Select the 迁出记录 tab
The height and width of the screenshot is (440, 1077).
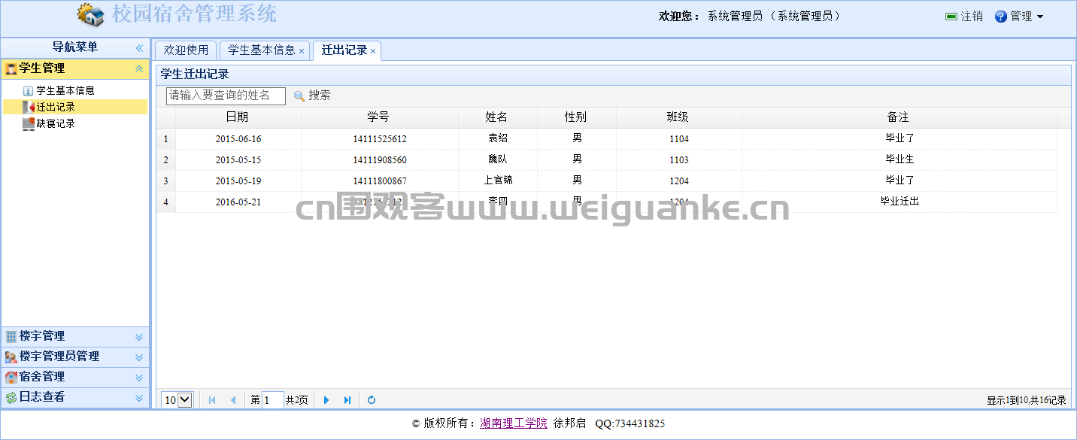347,50
